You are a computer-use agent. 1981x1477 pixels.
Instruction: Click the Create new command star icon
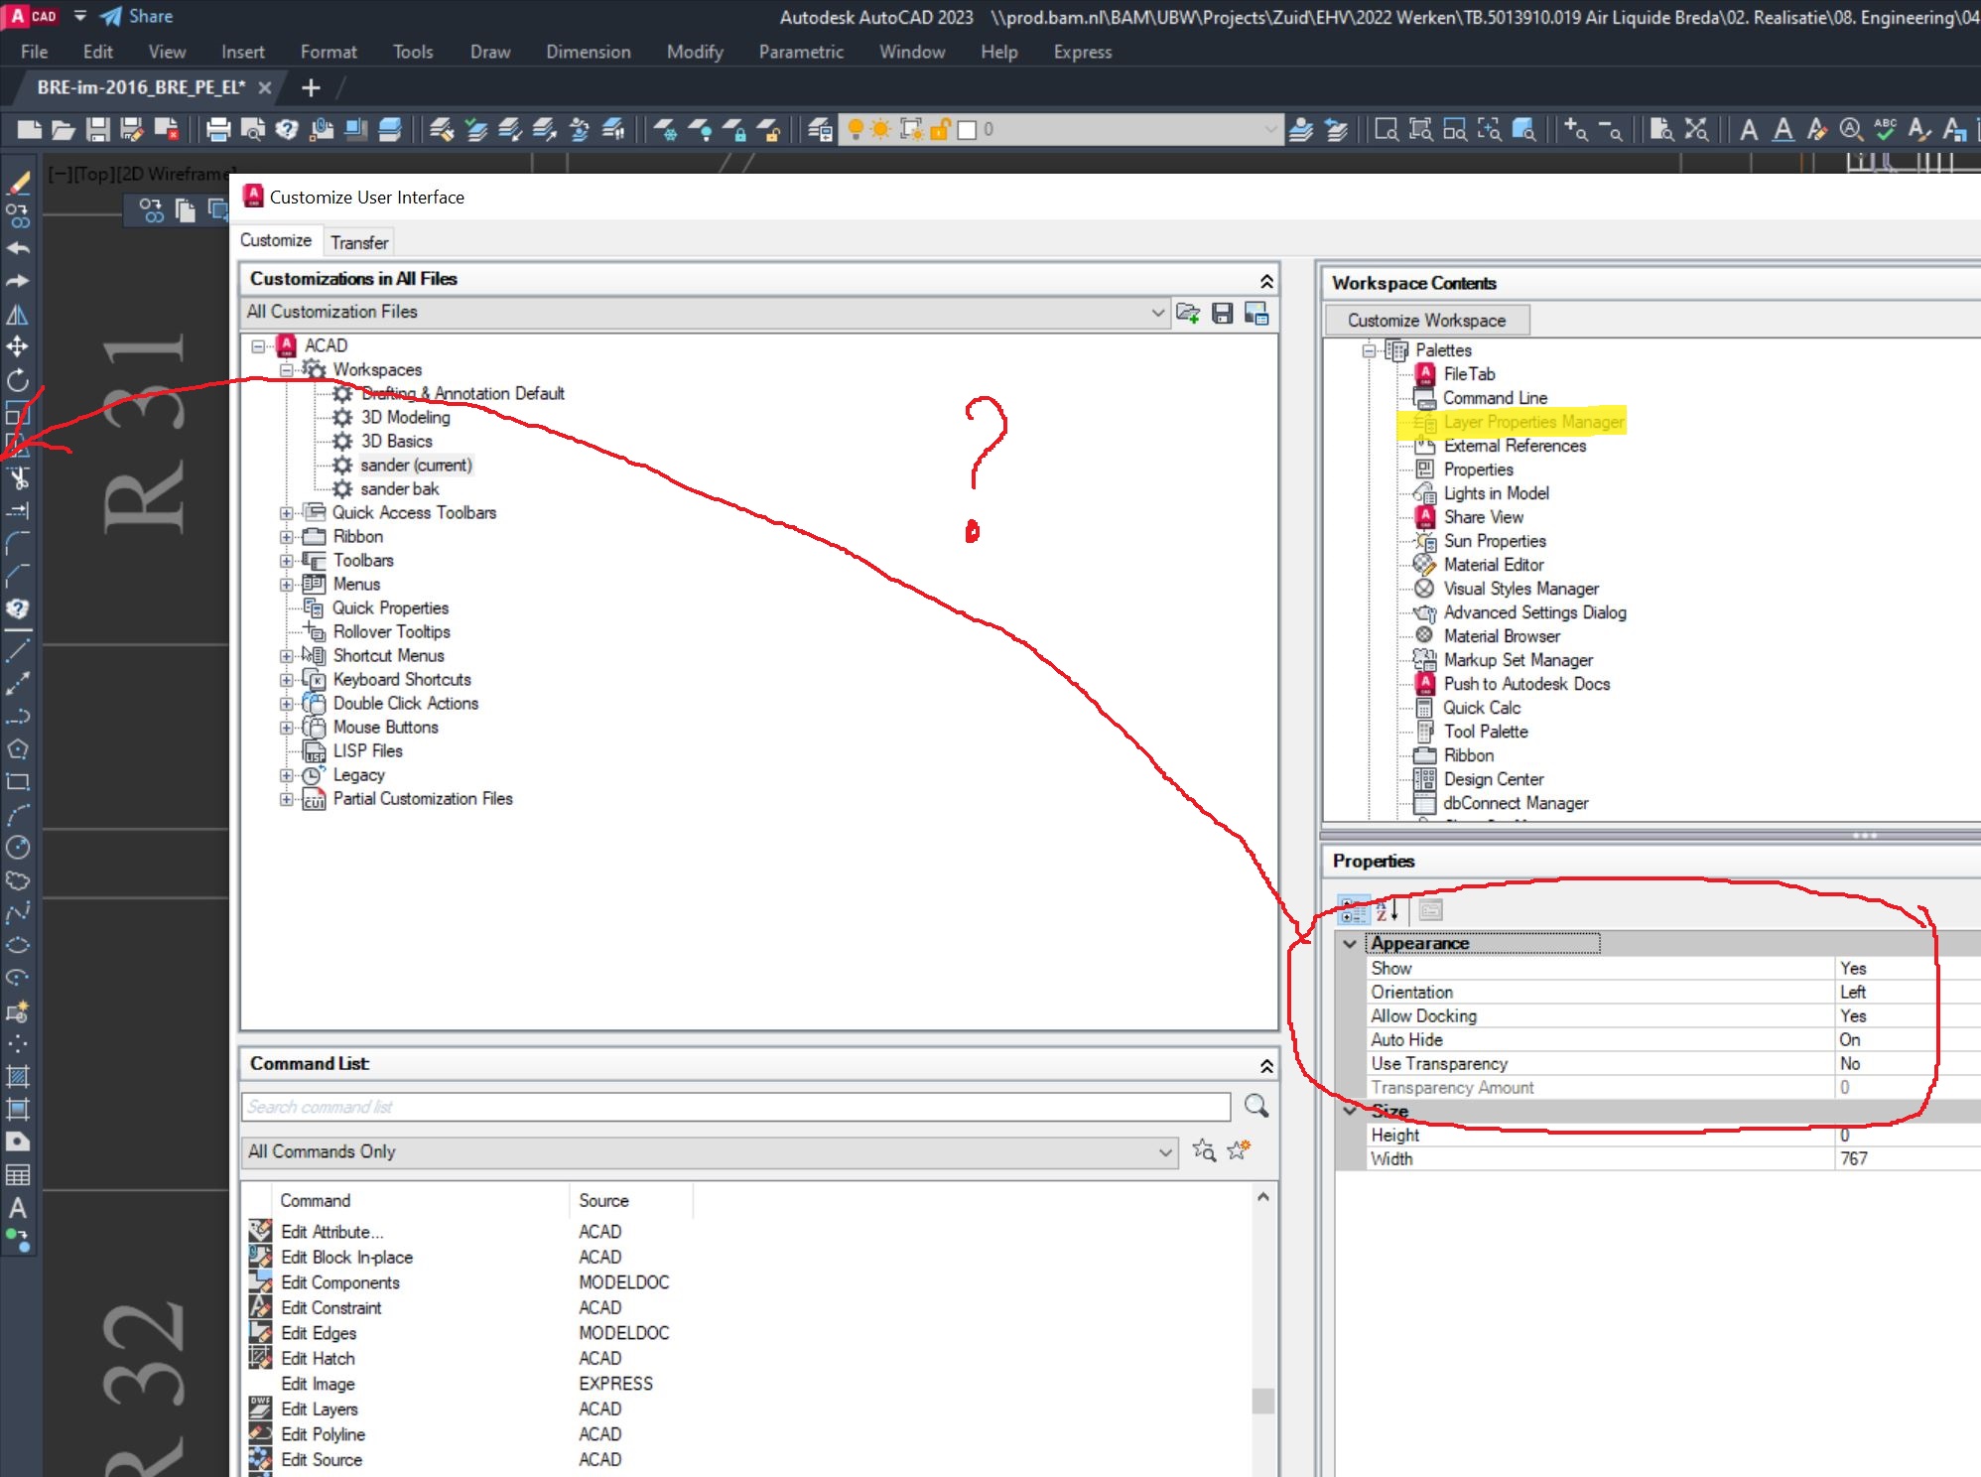click(1239, 1150)
